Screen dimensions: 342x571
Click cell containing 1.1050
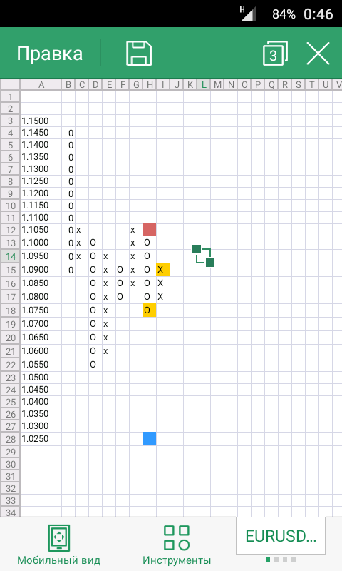click(x=41, y=230)
